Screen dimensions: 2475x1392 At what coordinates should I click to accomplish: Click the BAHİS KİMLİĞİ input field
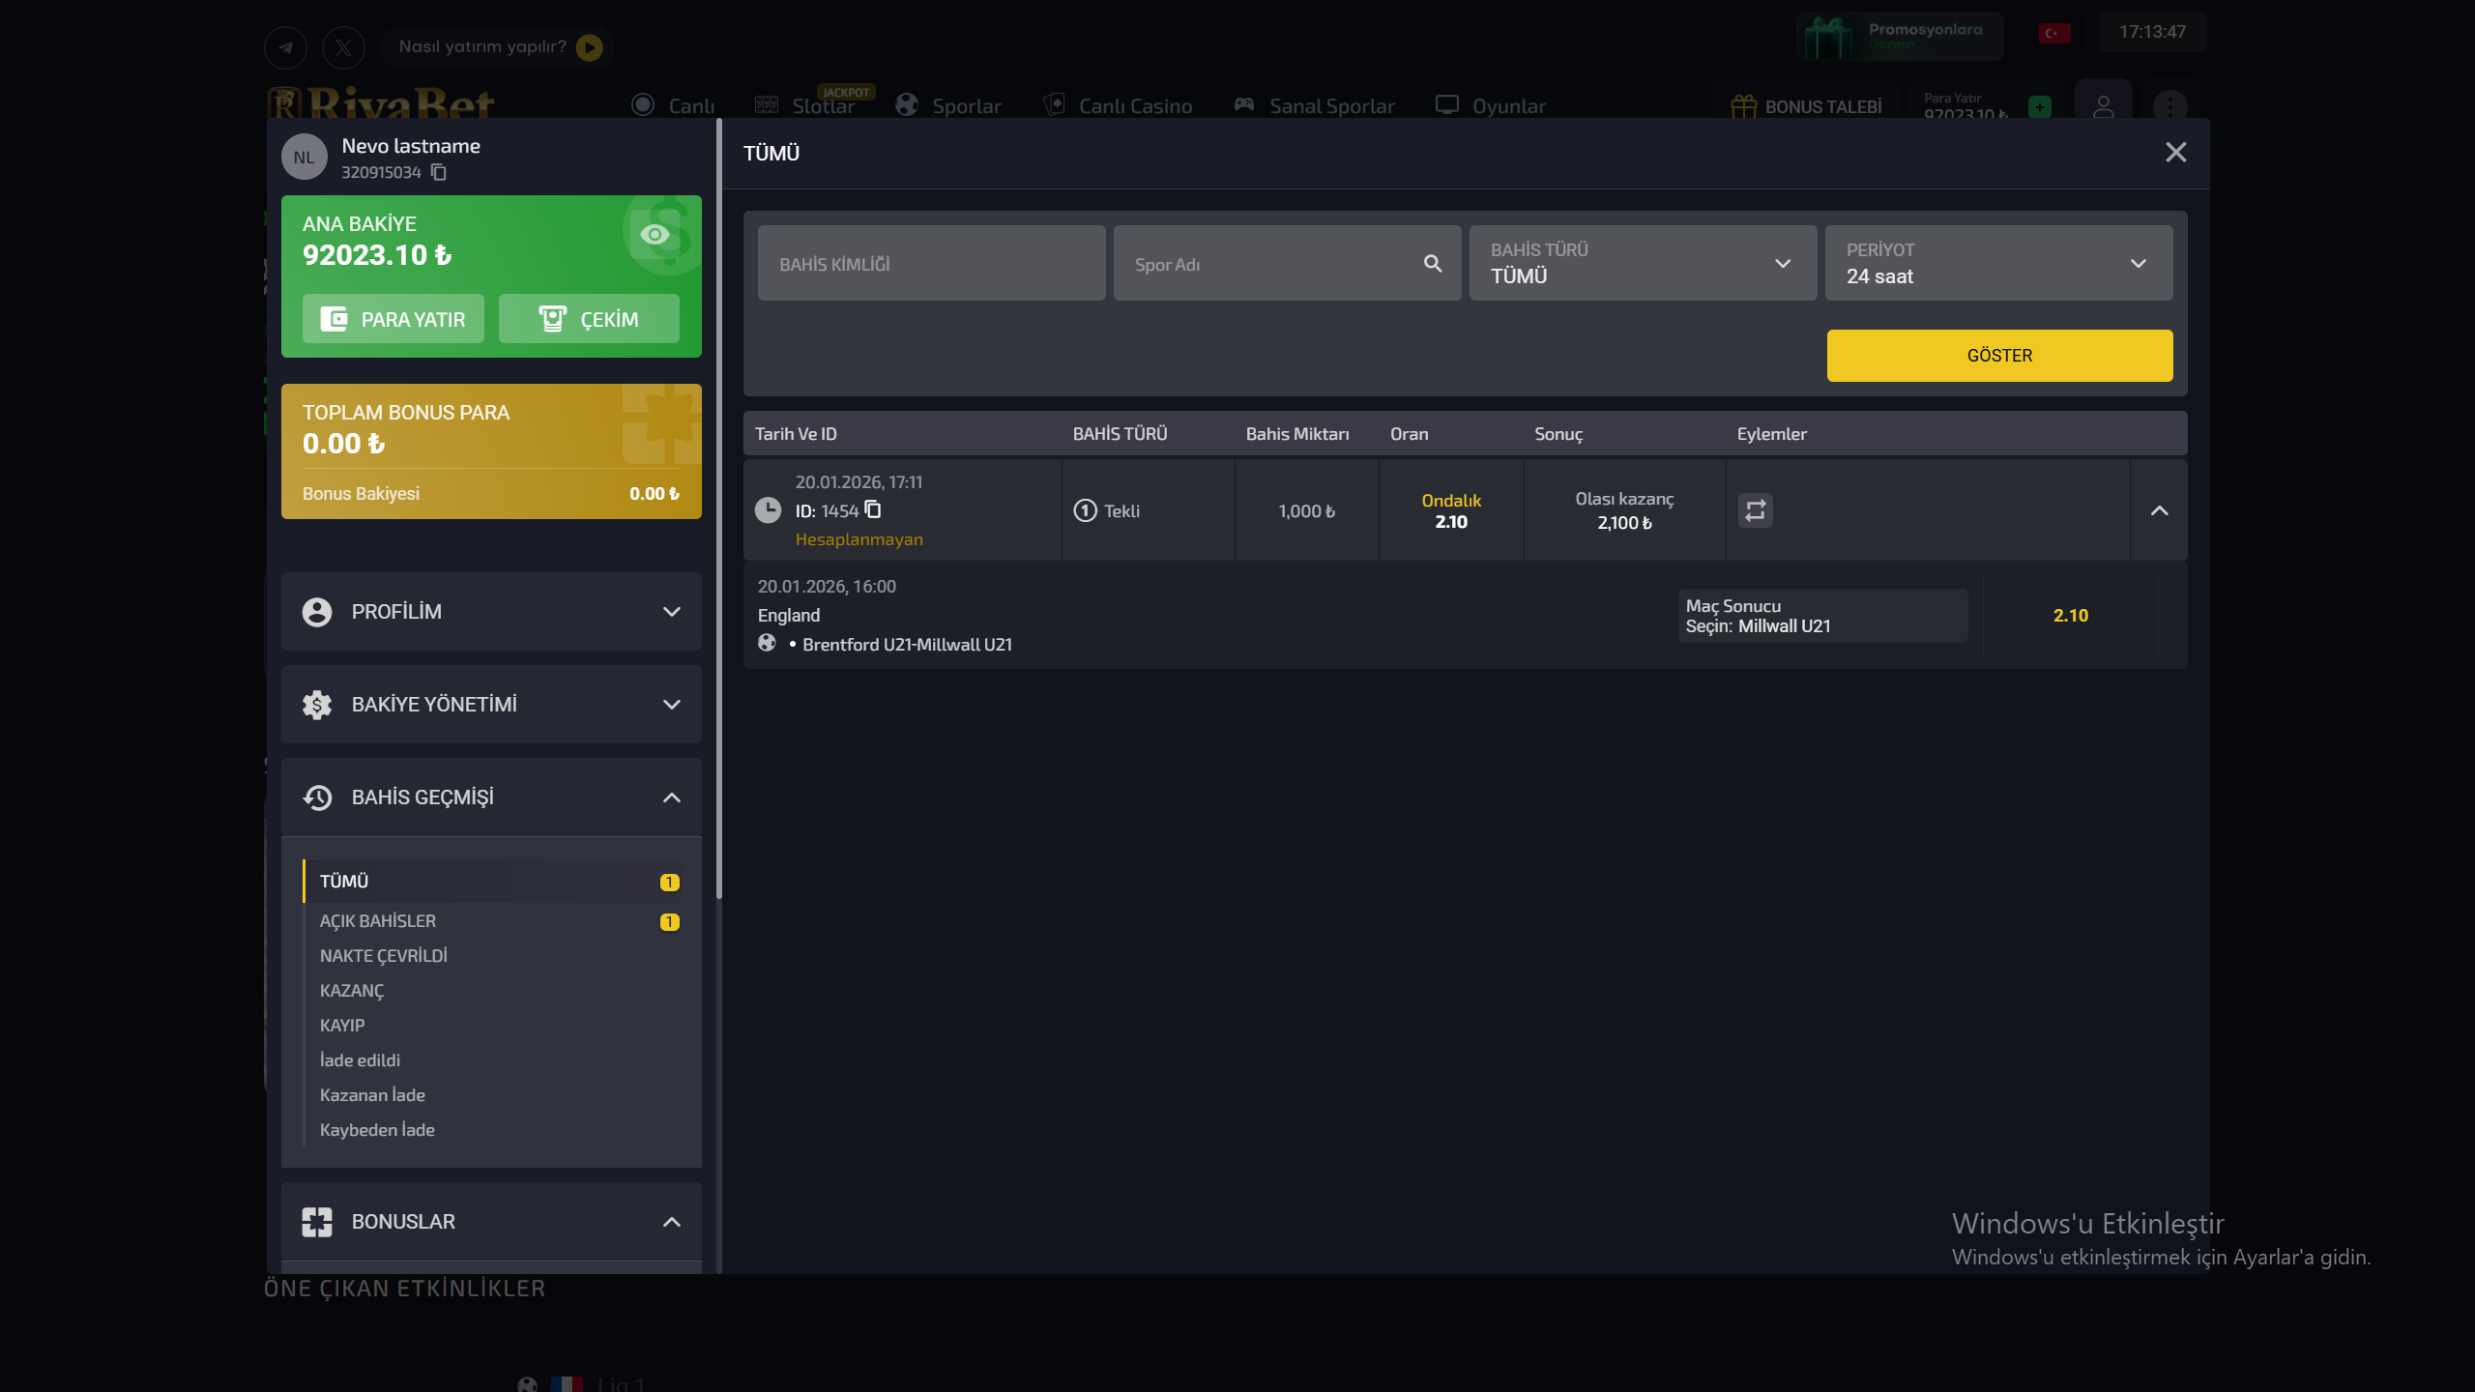coord(930,264)
